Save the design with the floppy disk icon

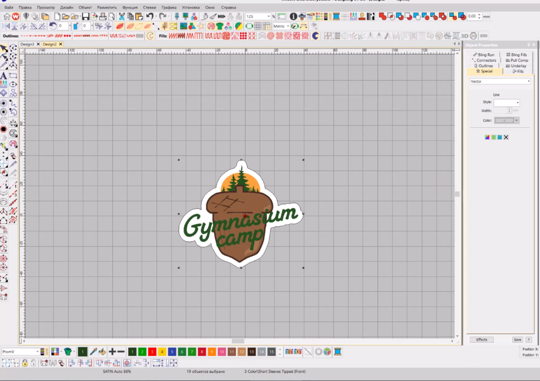(x=85, y=16)
